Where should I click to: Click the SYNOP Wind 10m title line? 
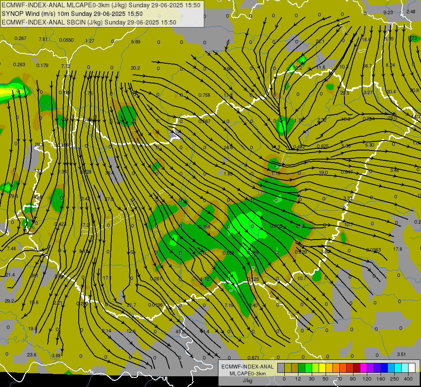72,14
